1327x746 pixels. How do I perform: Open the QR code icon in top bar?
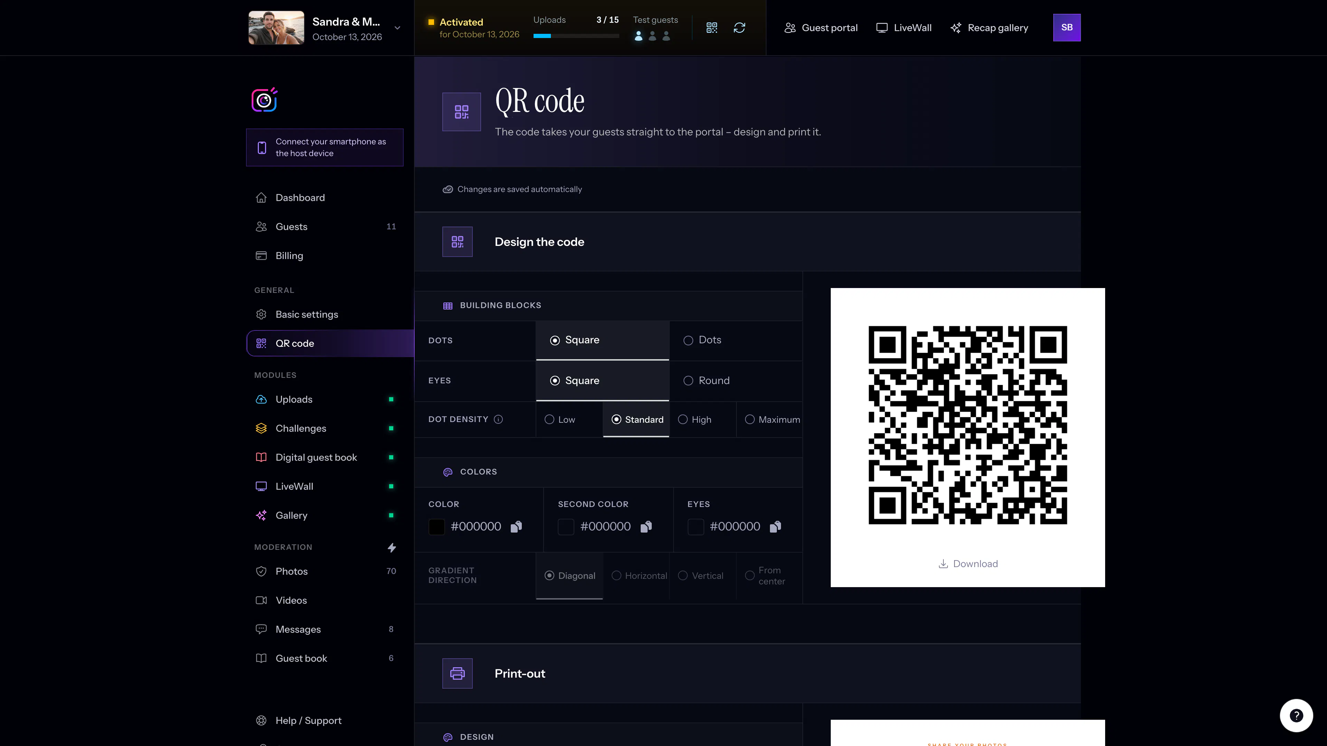(712, 28)
